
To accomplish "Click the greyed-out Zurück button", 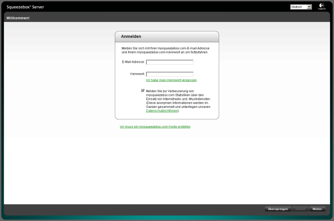I will tap(300, 209).
